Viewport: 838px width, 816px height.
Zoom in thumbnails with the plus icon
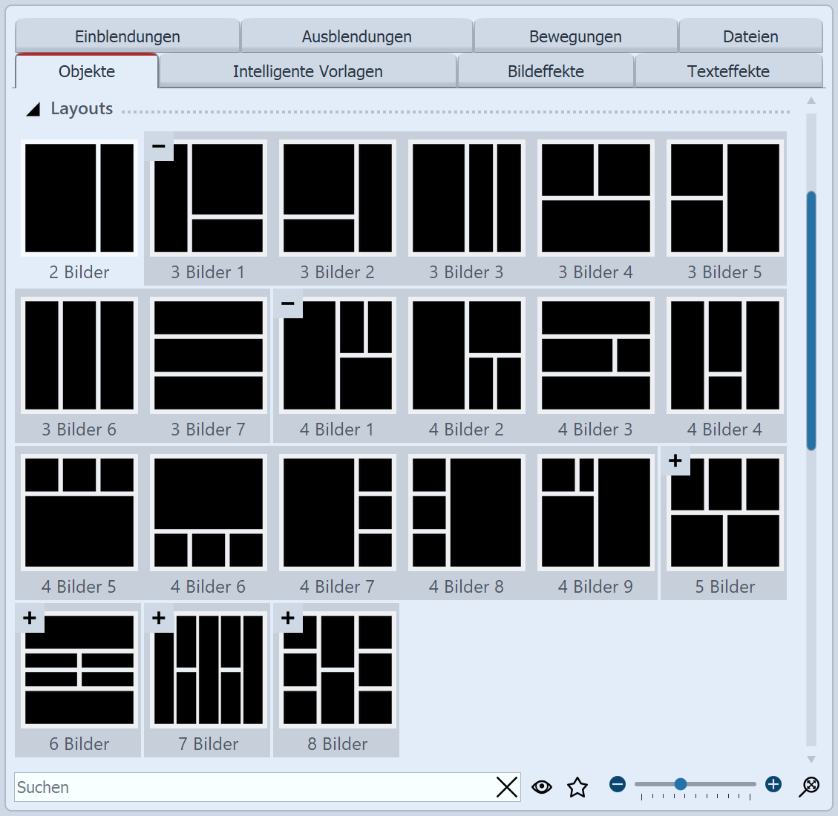[773, 784]
